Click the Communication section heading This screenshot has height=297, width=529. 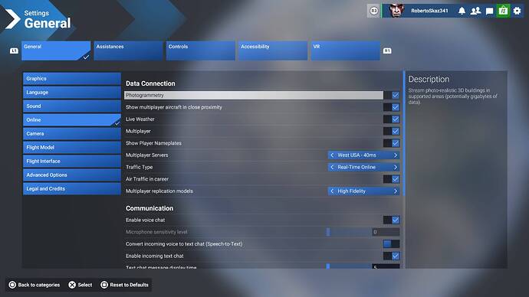[149, 208]
